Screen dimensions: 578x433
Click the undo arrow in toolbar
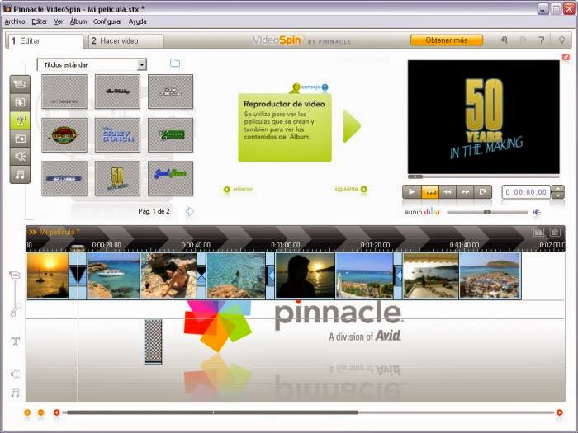504,40
